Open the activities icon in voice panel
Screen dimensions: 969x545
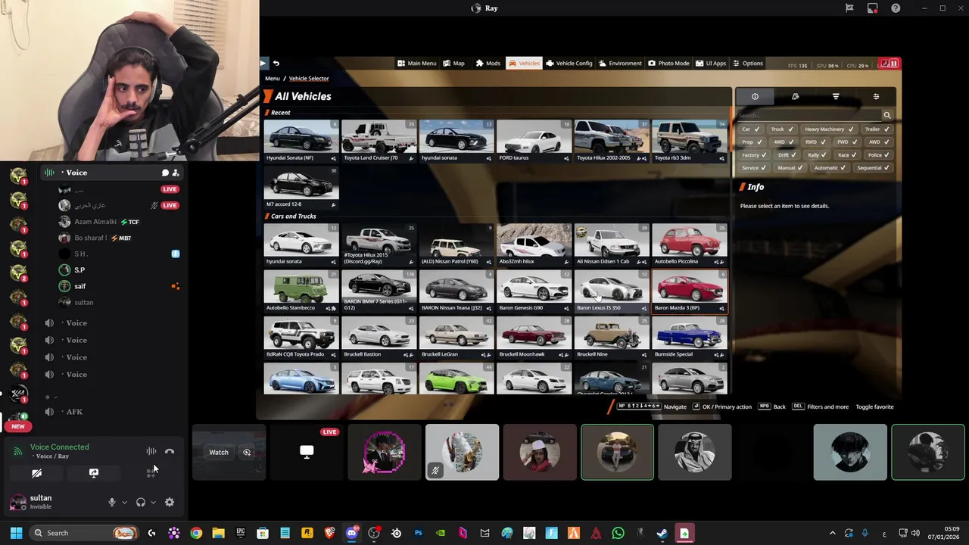[x=151, y=473]
